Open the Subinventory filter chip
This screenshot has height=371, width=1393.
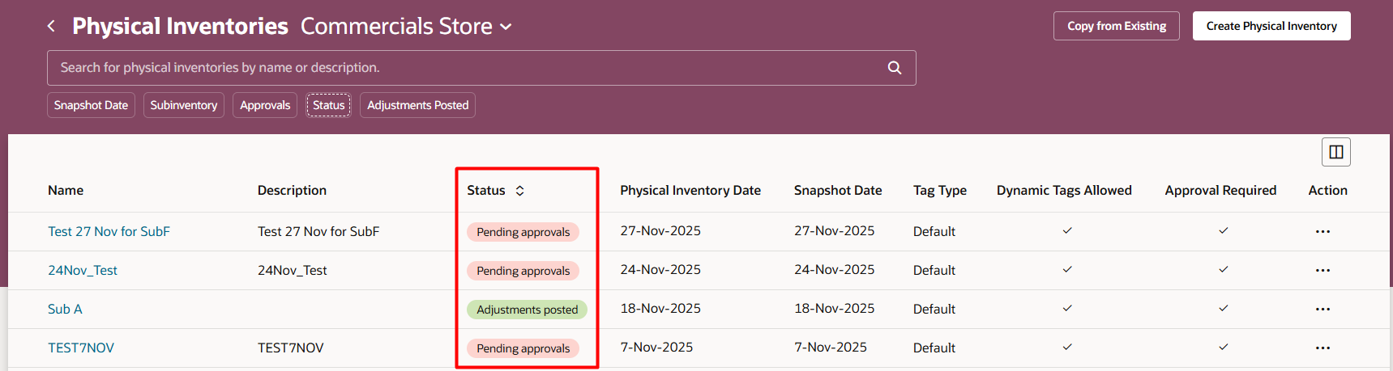(x=184, y=105)
